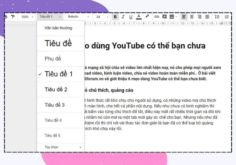Choose Tiêu đề 2 heading style
The image size is (236, 165).
click(x=61, y=90)
